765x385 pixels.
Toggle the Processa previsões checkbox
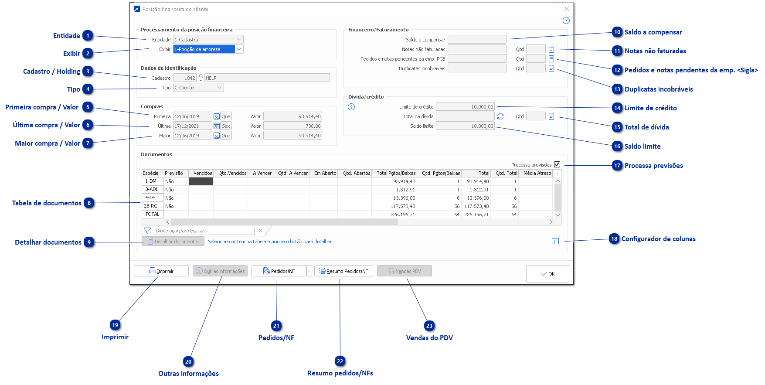557,164
